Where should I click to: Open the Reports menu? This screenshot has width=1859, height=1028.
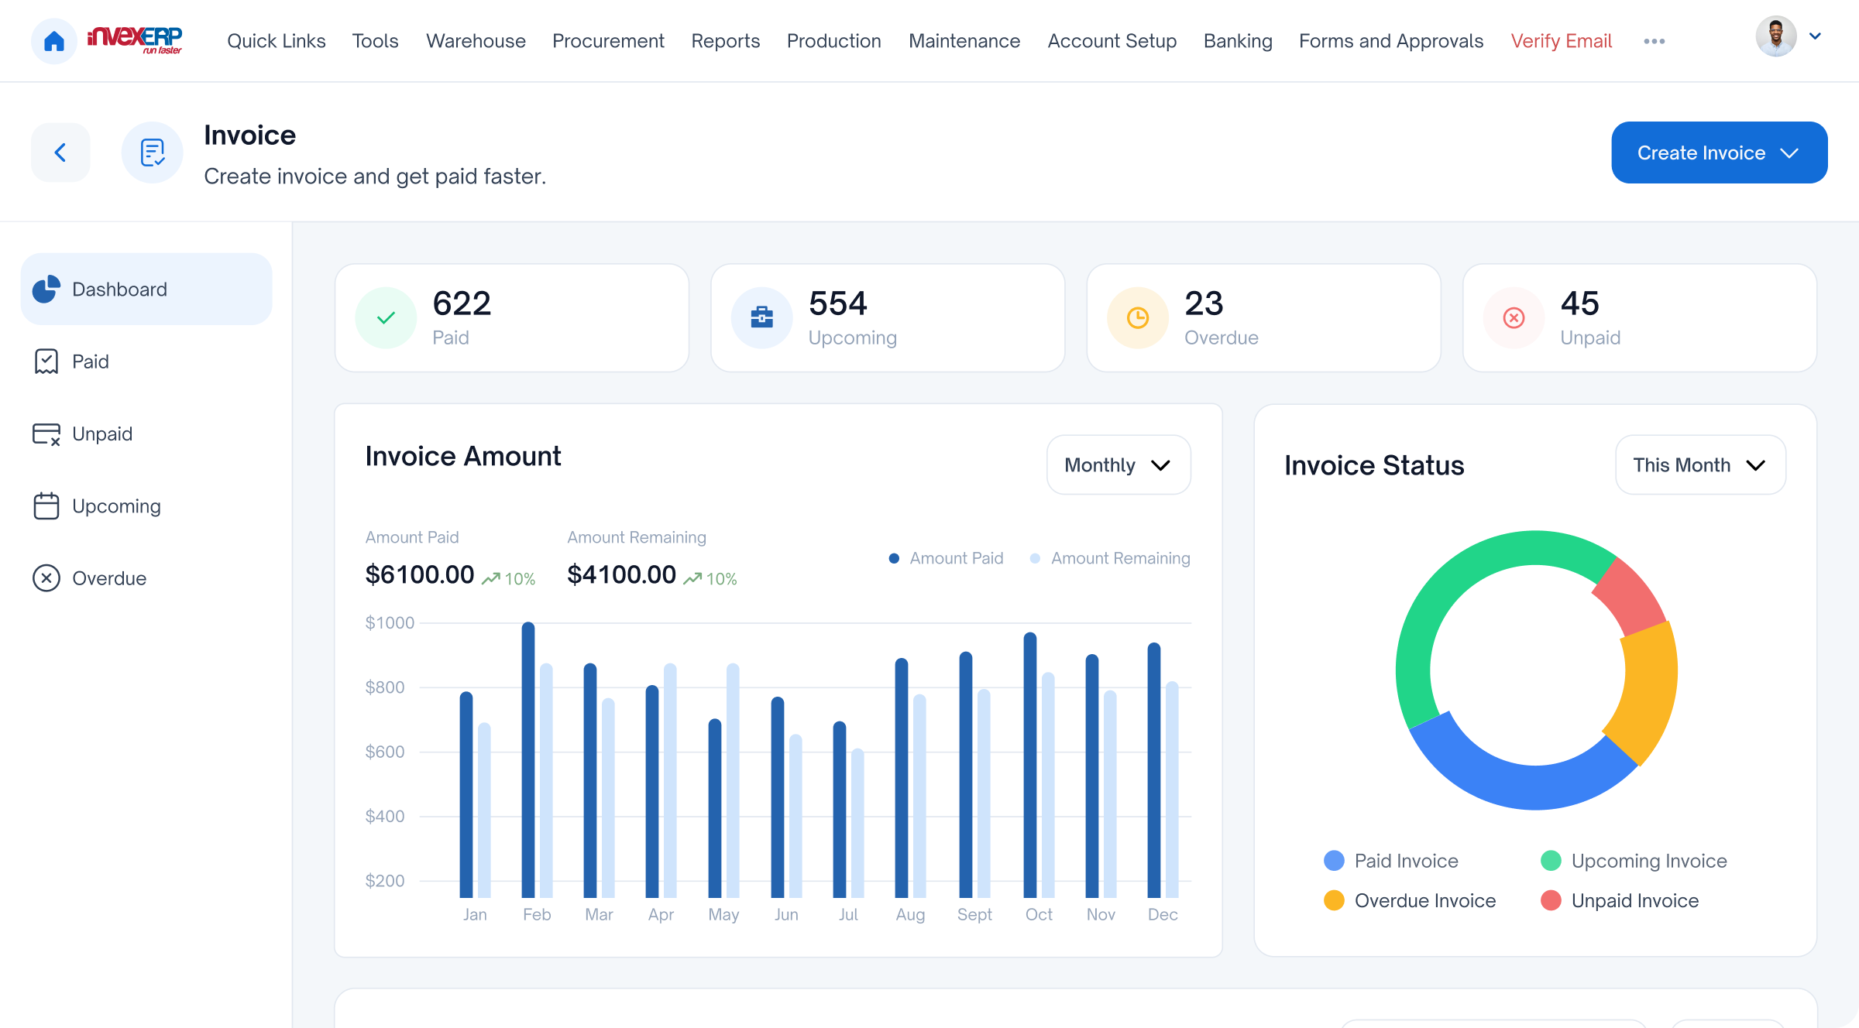725,41
